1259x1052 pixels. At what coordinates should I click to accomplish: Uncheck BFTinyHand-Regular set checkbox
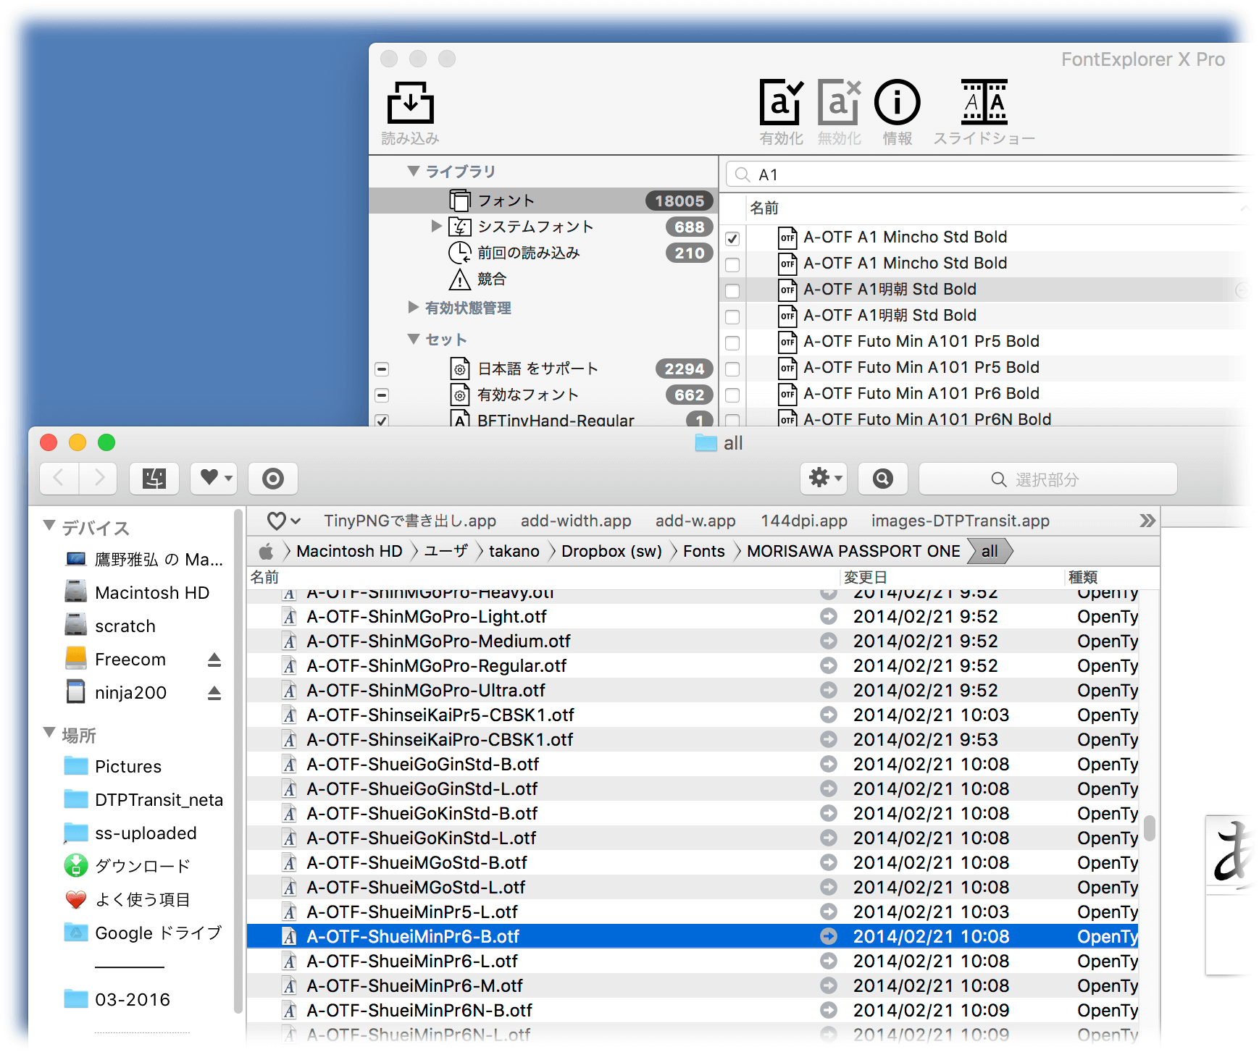tap(382, 420)
